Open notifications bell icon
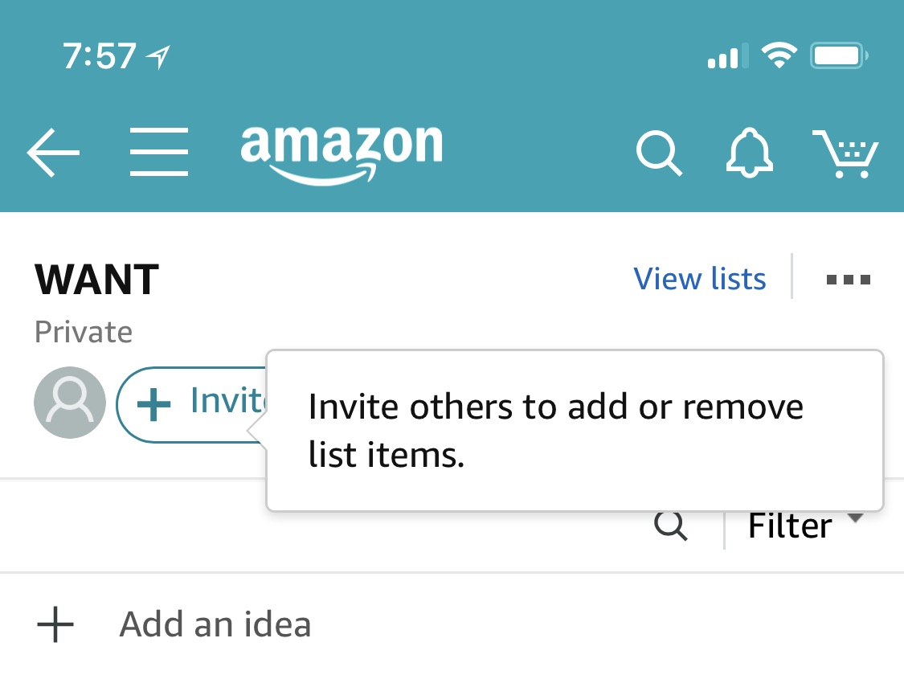 [749, 153]
